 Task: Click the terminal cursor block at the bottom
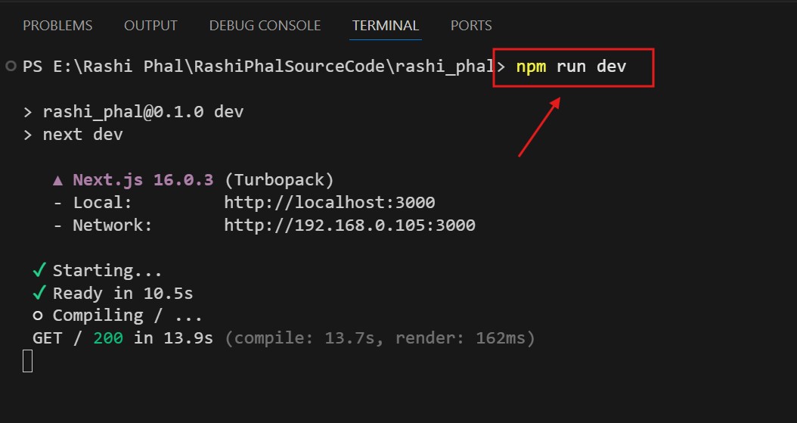[28, 361]
